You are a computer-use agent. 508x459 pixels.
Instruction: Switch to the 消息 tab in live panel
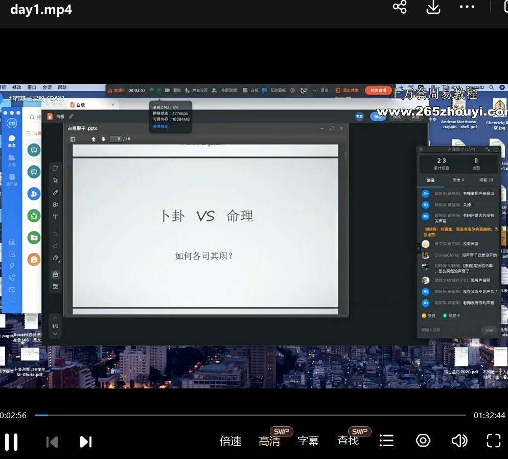[430, 180]
